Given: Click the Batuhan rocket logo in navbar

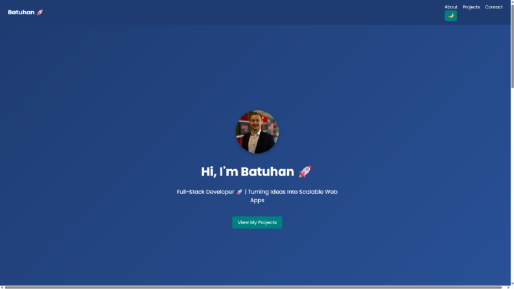Looking at the screenshot, I should (25, 12).
